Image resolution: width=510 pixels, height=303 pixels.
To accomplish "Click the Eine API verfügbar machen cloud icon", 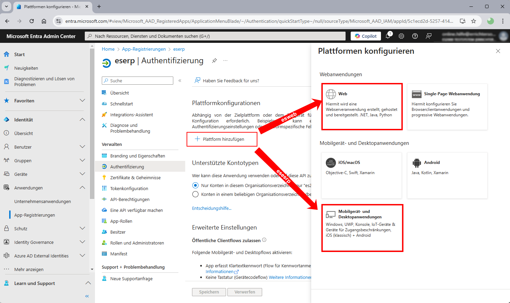I will pos(104,210).
